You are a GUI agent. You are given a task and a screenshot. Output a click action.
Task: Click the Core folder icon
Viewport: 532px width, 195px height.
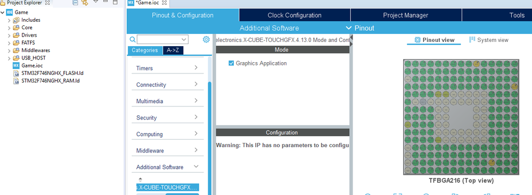pos(17,28)
